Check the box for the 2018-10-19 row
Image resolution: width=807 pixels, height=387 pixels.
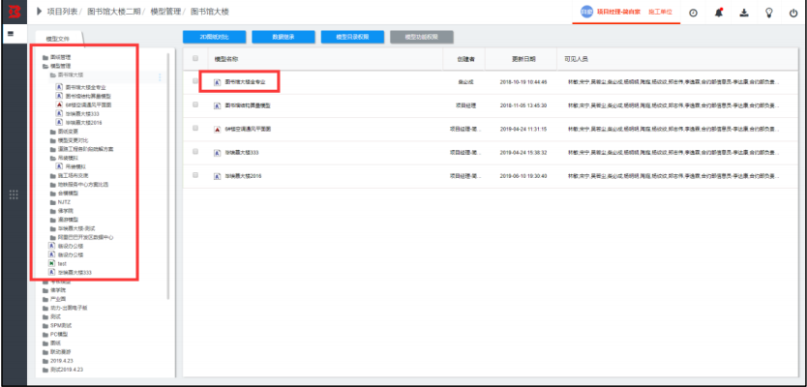pyautogui.click(x=195, y=81)
